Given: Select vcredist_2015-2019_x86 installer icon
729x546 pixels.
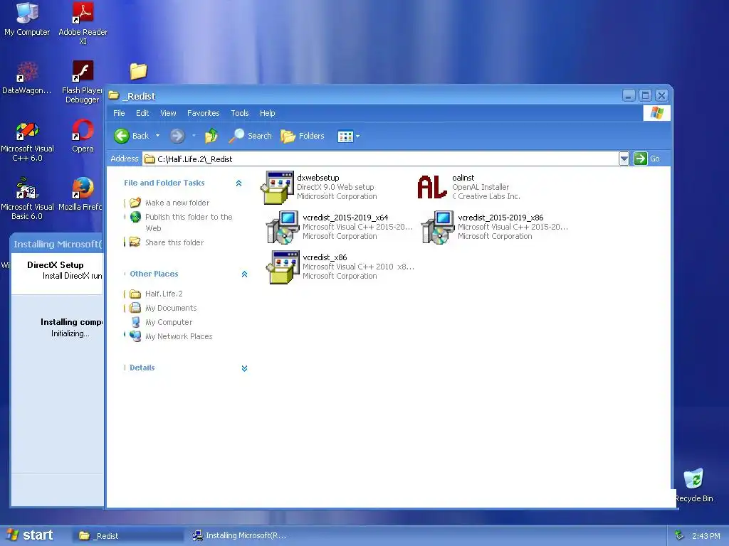Looking at the screenshot, I should pos(438,227).
